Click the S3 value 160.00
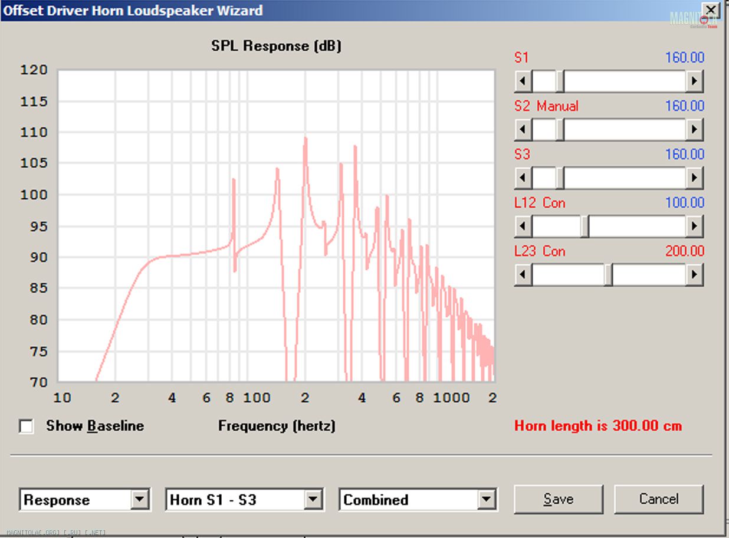 click(685, 155)
